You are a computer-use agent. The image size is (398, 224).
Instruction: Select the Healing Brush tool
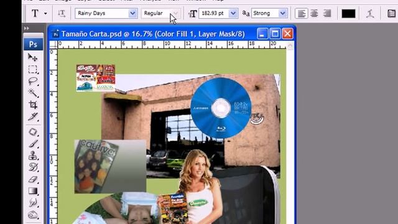coord(33,132)
